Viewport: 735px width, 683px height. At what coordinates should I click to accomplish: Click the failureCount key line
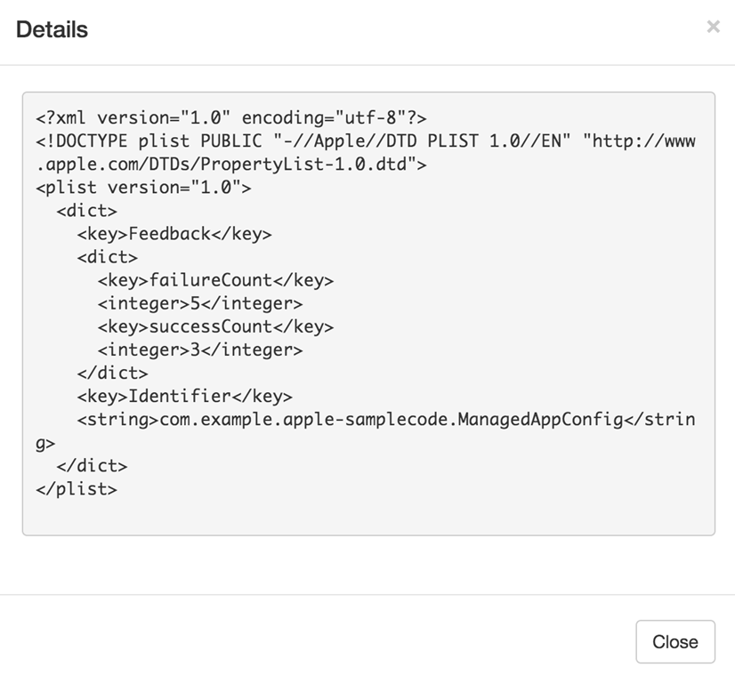pyautogui.click(x=215, y=280)
